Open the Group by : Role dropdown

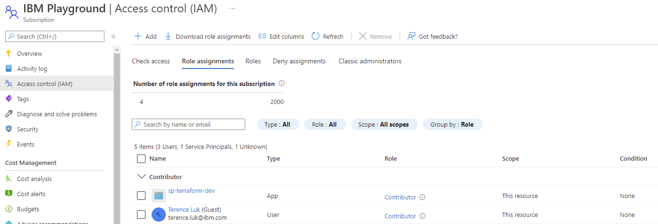(x=452, y=124)
